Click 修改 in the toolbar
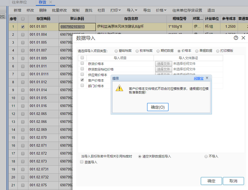Viewport: 248px width, 190px height. point(30,11)
